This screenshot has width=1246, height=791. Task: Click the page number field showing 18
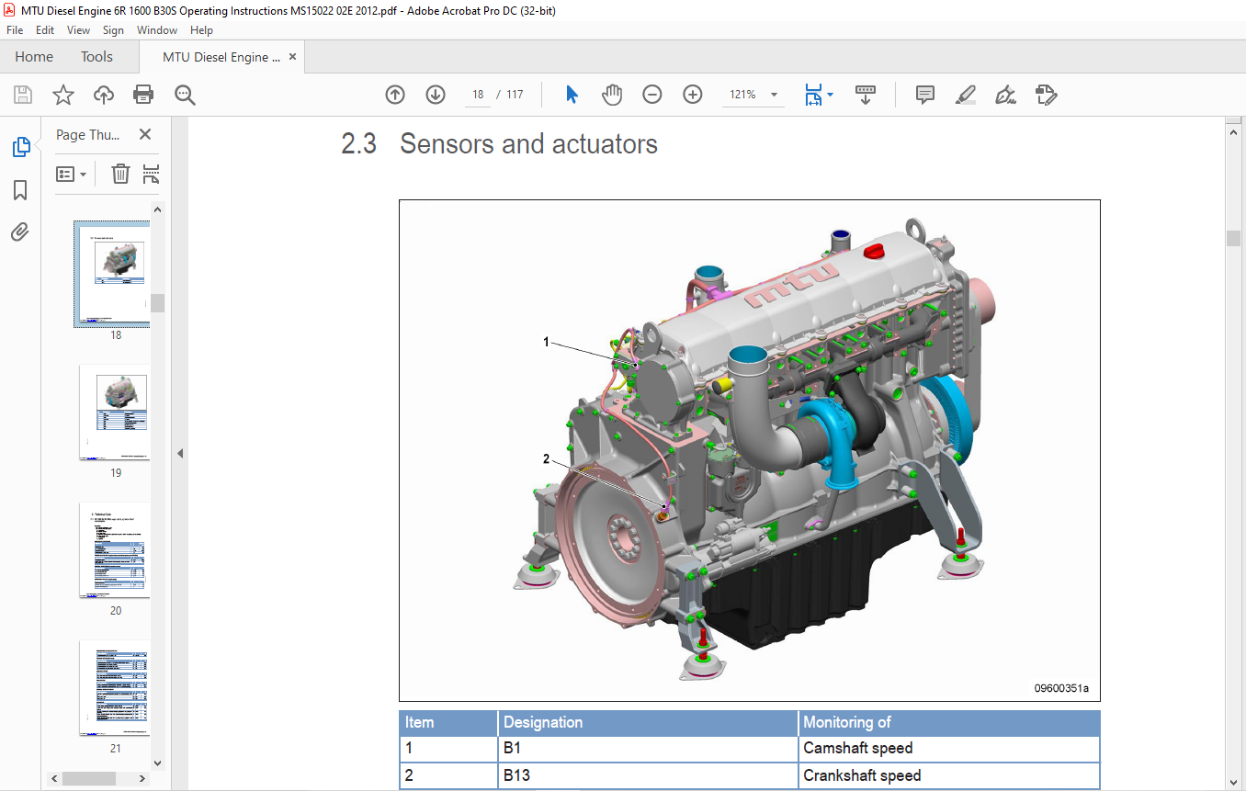click(477, 95)
